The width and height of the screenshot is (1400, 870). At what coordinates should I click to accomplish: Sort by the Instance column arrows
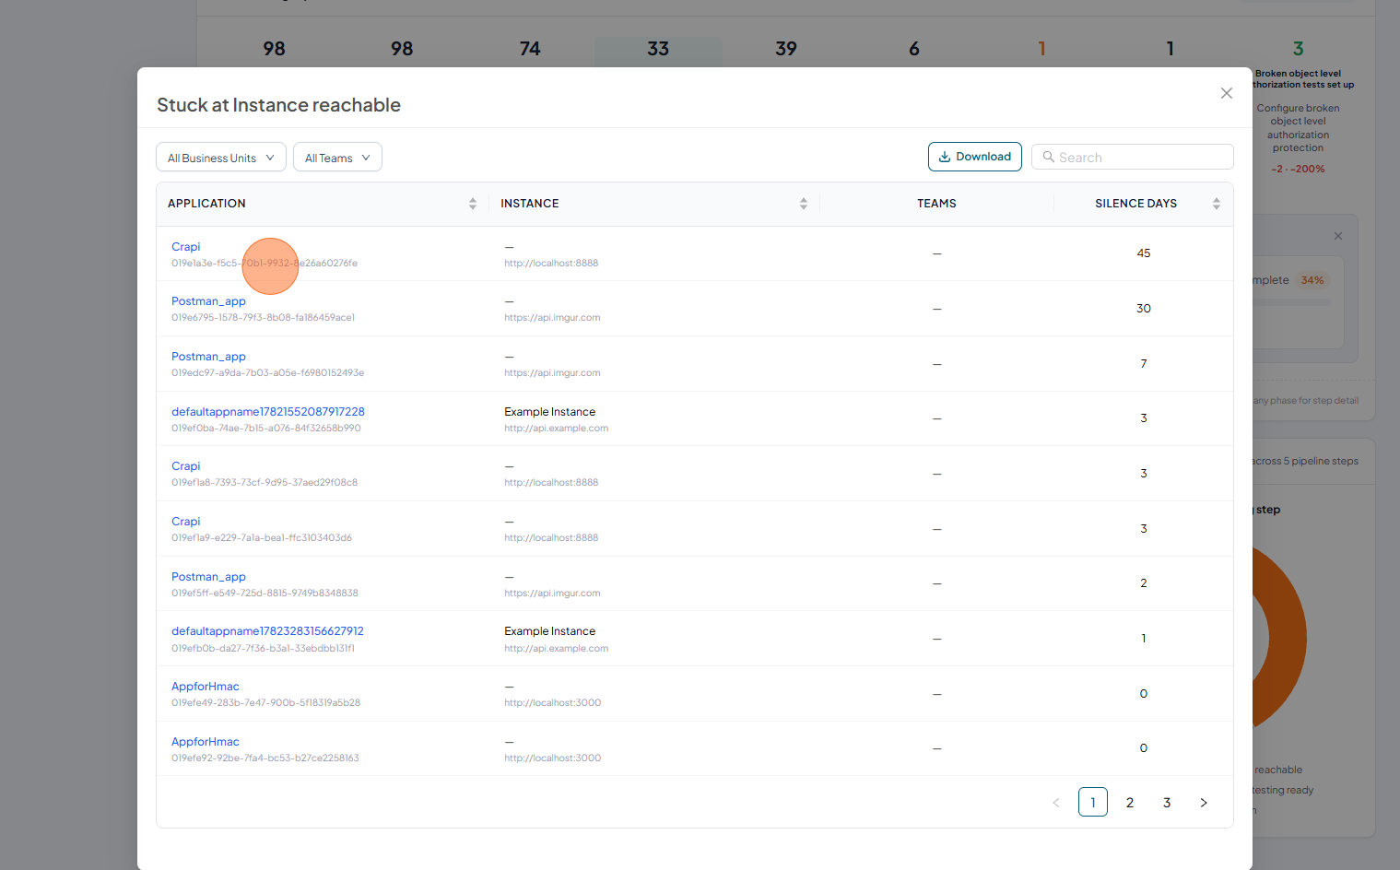click(x=804, y=204)
